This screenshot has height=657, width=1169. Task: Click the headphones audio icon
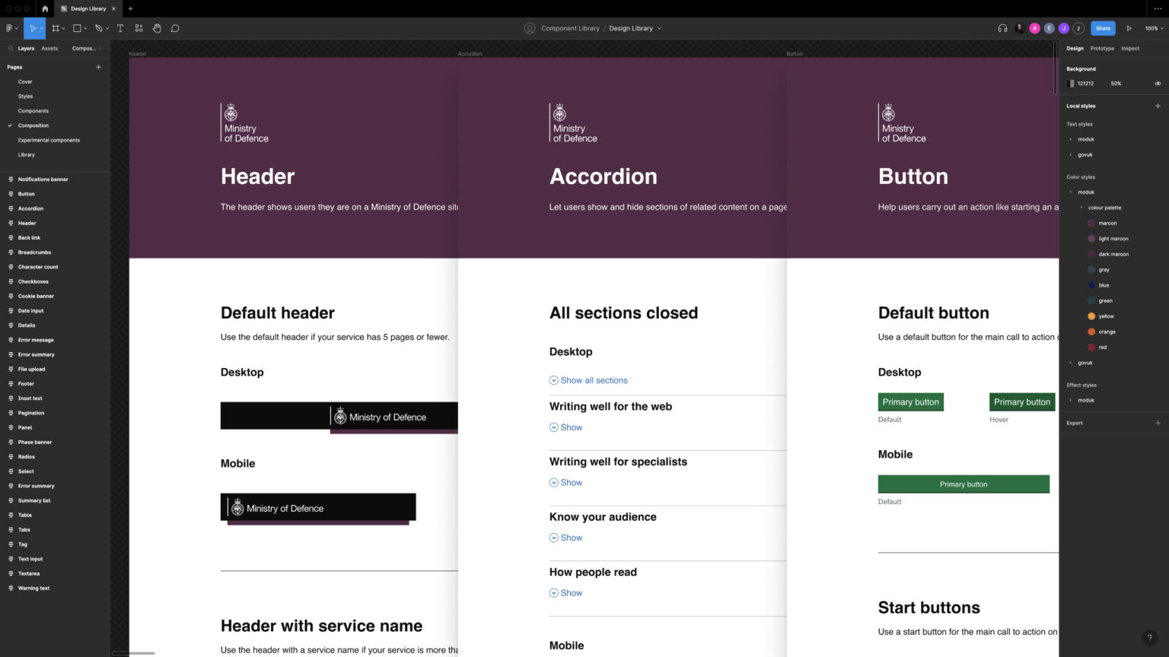click(1002, 28)
